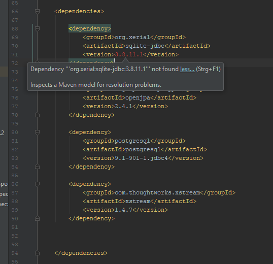Click version 9.1-901-1.jdbc4 text
The width and height of the screenshot is (273, 264).
click(x=141, y=158)
